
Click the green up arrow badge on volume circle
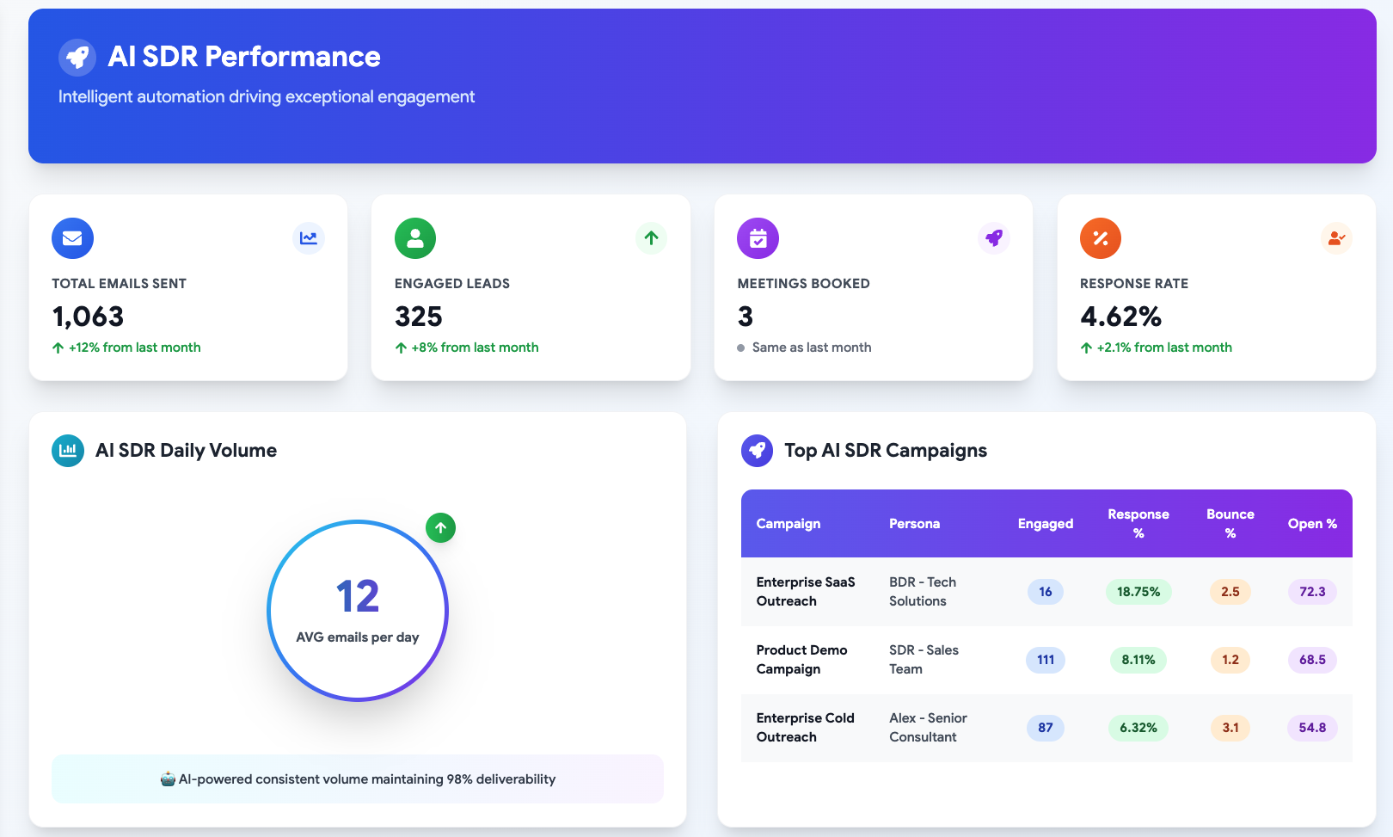click(440, 527)
